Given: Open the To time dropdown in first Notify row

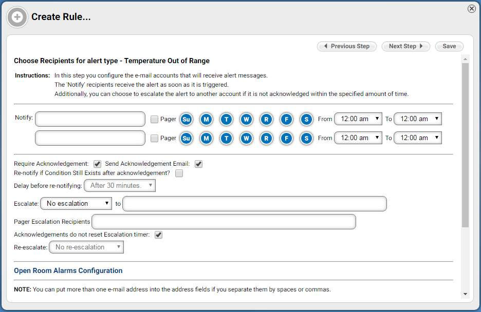Looking at the screenshot, I should [418, 119].
